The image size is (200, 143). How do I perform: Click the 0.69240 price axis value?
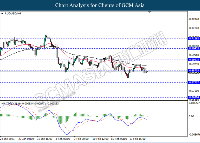[x=194, y=64]
